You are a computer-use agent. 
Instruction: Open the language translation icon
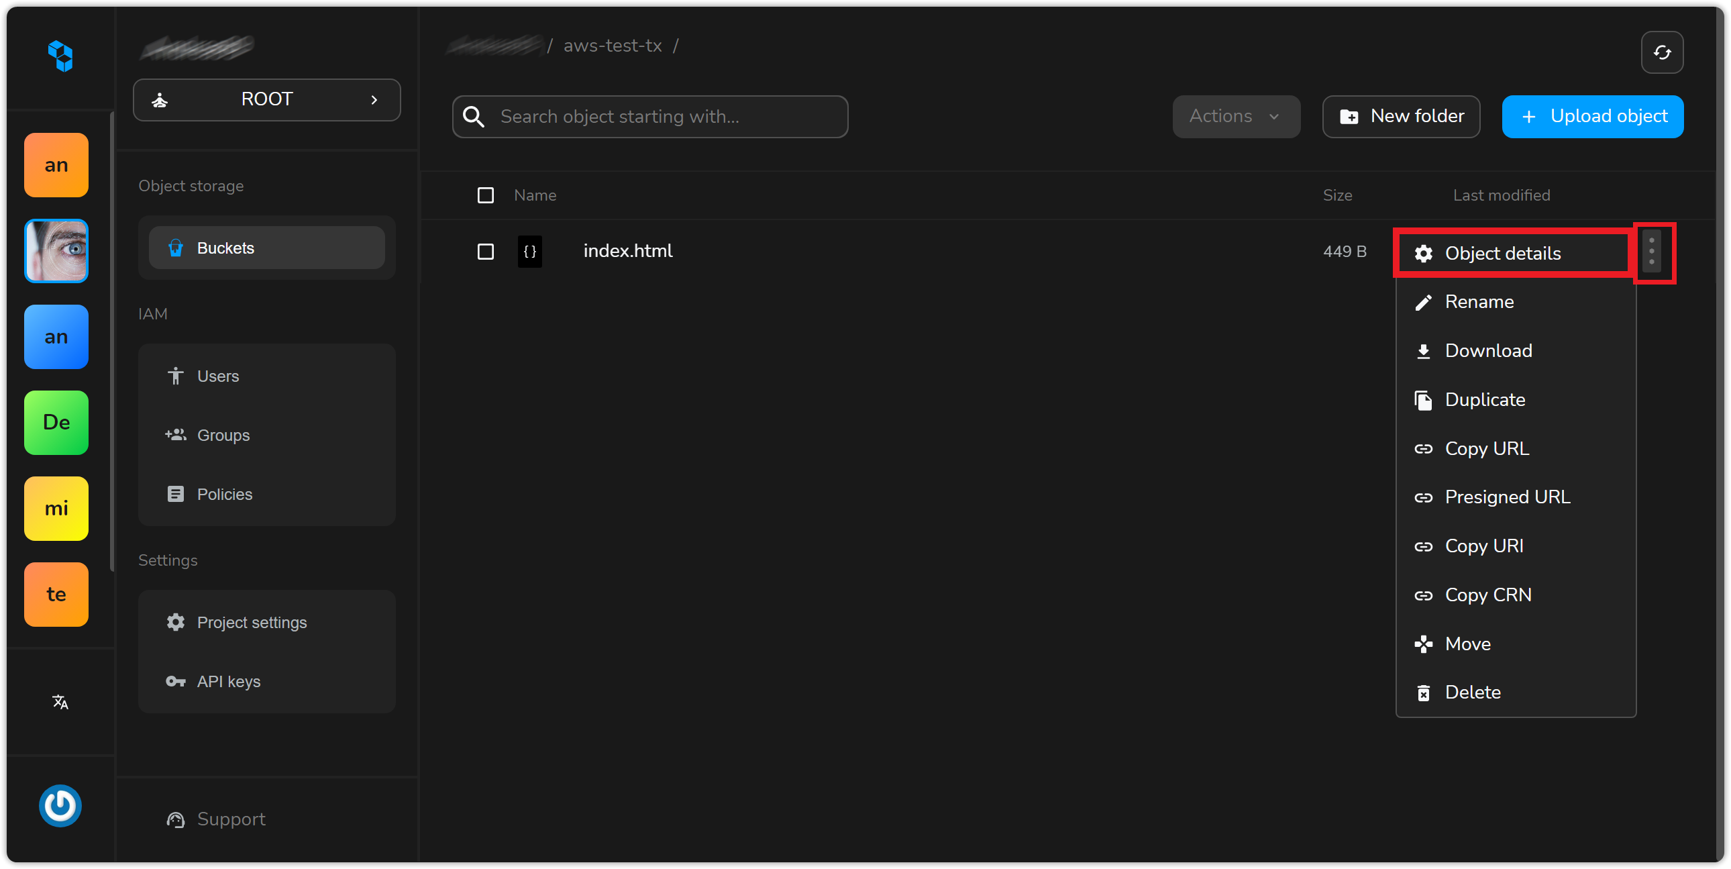coord(60,702)
